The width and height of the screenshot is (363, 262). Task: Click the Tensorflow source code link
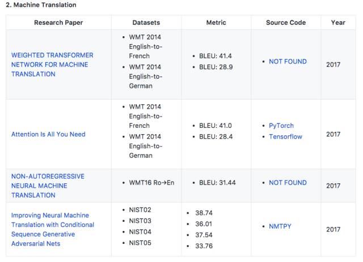285,136
